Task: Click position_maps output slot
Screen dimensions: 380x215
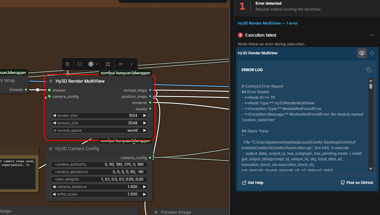Action: coord(150,96)
